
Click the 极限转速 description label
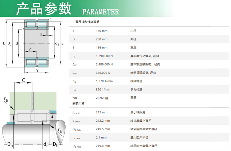136,81
